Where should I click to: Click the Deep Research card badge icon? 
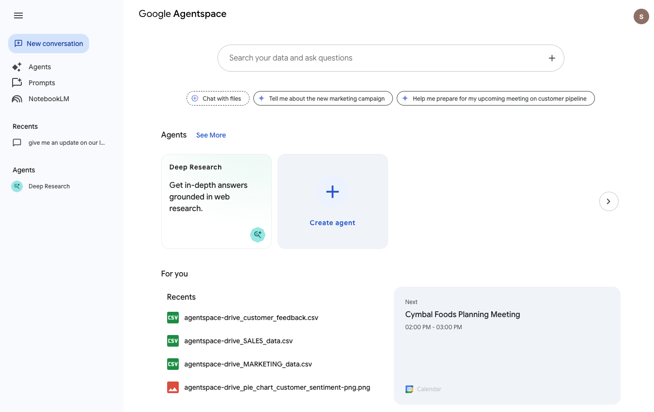[x=258, y=235]
